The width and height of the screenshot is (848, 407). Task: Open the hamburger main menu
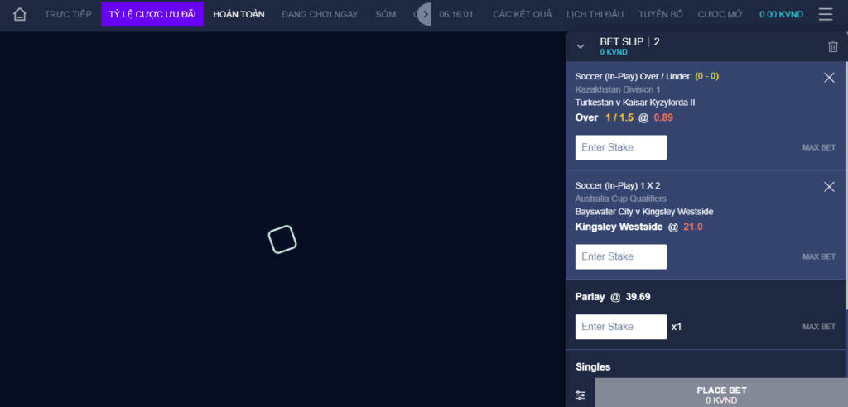[x=826, y=14]
